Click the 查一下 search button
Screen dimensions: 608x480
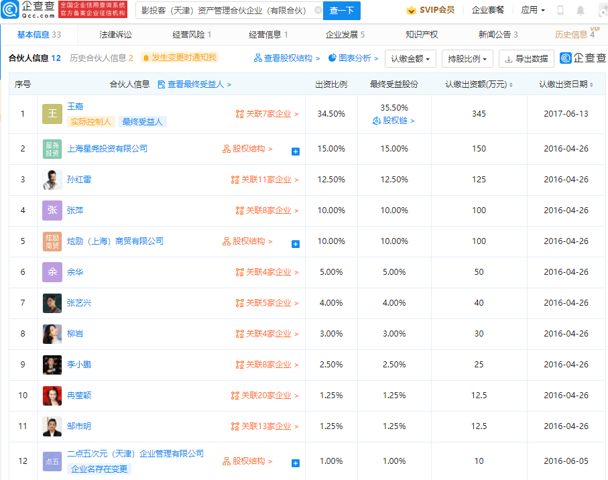342,11
